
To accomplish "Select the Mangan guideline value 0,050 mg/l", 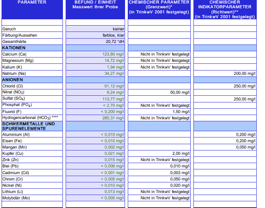I will tap(246, 147).
